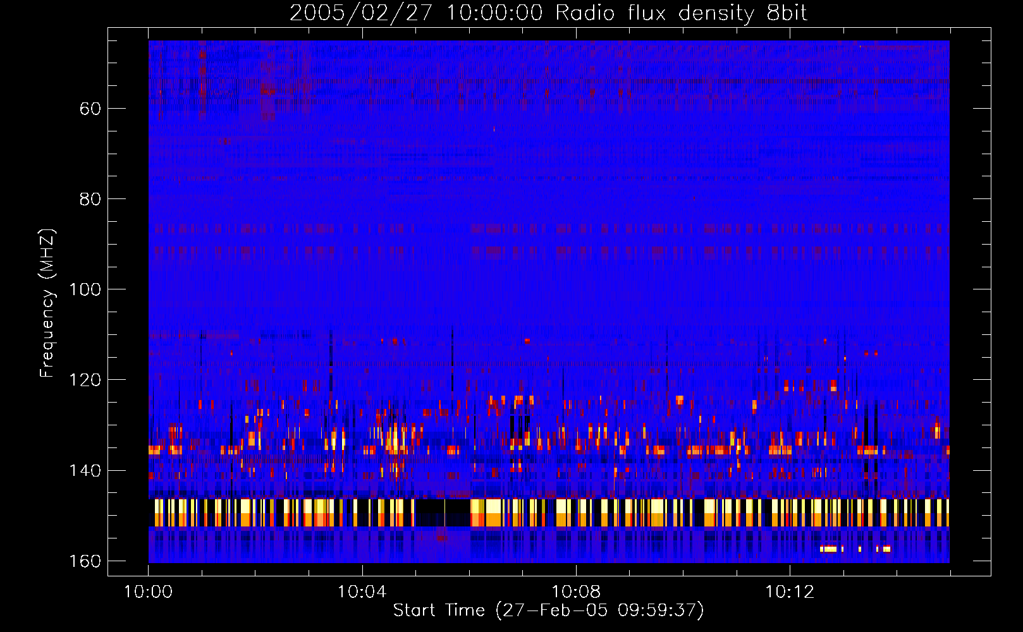Click the 10:00 time tick label
Screen dimensions: 1023x632
148,592
